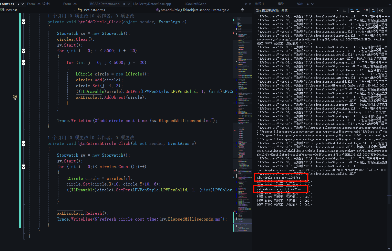The width and height of the screenshot is (392, 251).
Task: Pin the Form1.cs tab
Action: pyautogui.click(x=18, y=4)
